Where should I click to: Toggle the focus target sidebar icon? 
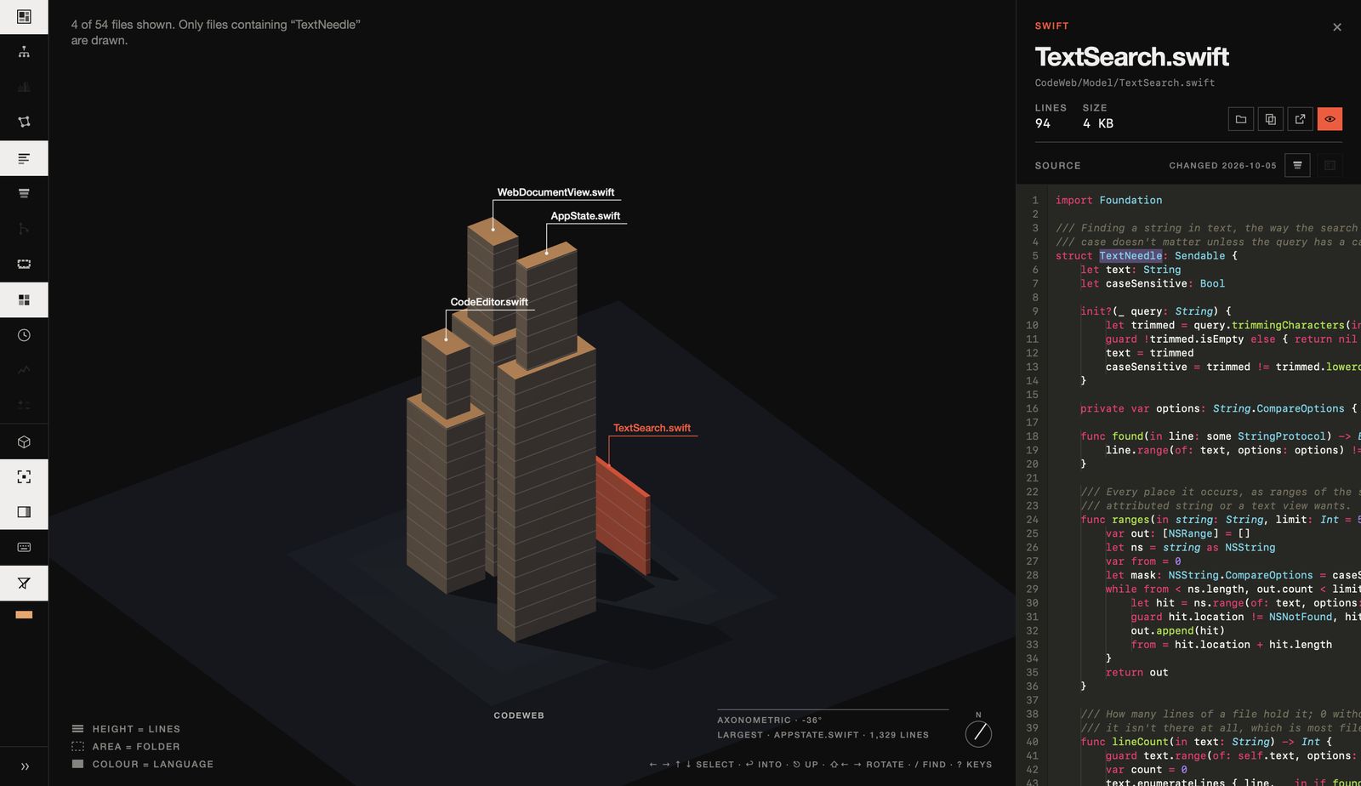click(24, 477)
